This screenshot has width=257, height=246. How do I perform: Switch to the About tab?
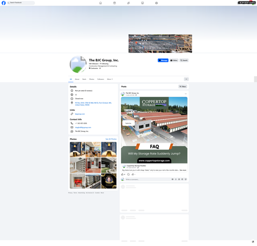point(77,79)
